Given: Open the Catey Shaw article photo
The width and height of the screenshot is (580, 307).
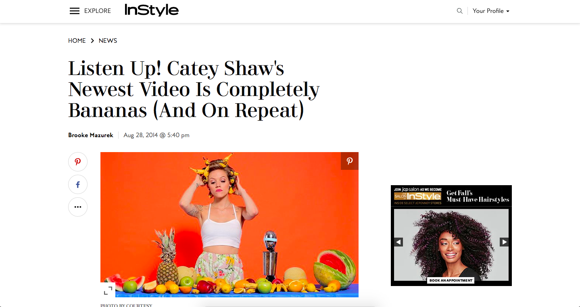Looking at the screenshot, I should [229, 225].
